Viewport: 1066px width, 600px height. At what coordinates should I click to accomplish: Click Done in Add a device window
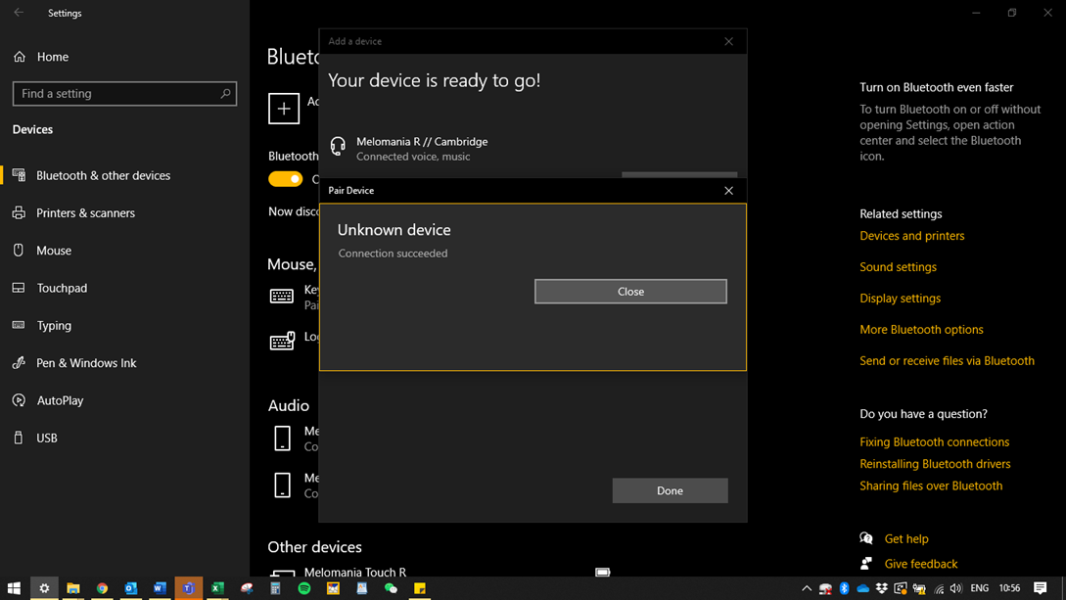(x=670, y=490)
